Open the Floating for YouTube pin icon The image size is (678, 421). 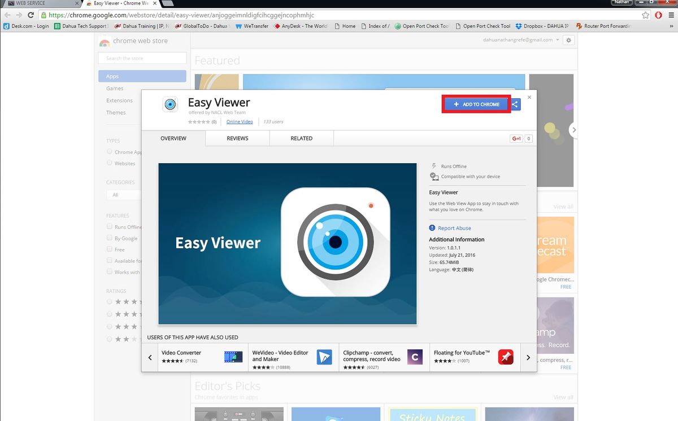point(506,357)
